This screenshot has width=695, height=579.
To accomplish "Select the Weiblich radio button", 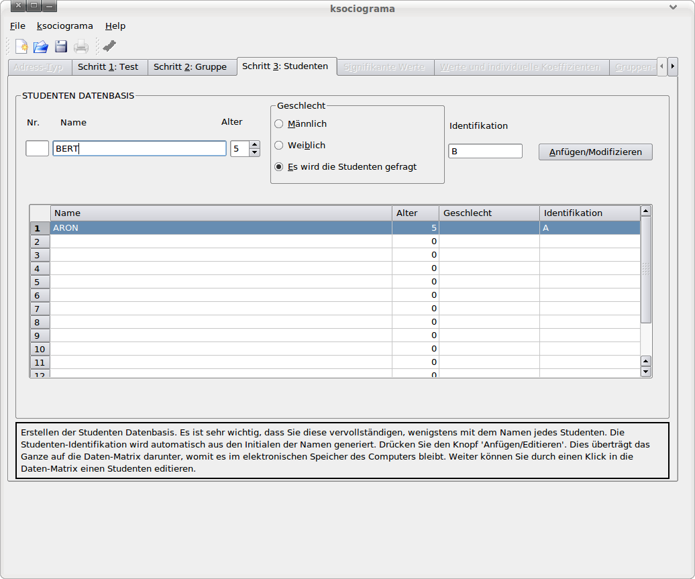I will [279, 146].
